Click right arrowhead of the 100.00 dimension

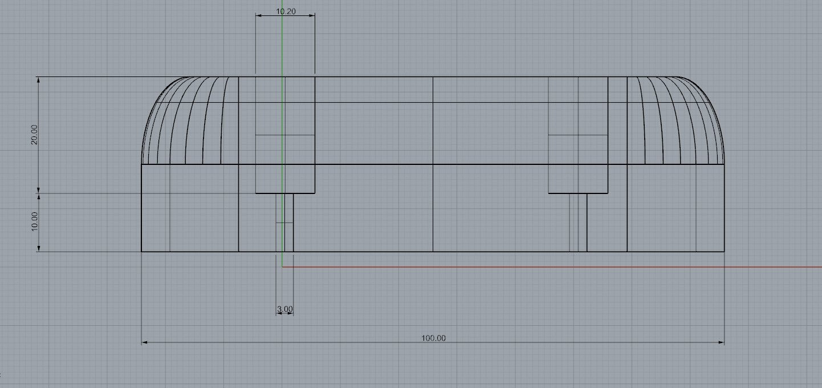722,342
